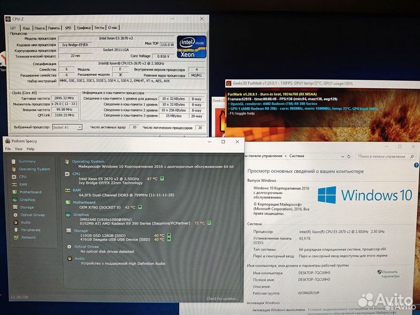Click Check for updates link in Speccy

click(222, 299)
